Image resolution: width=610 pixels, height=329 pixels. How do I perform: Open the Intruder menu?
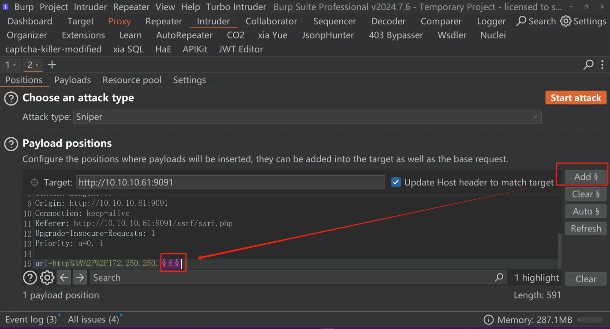[90, 7]
